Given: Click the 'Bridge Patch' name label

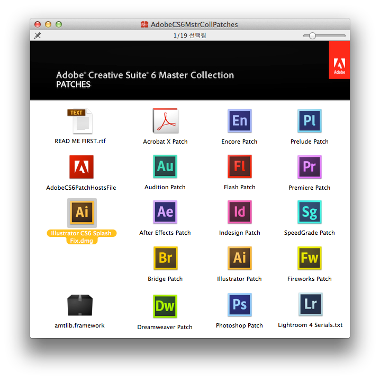Looking at the screenshot, I should pyautogui.click(x=165, y=279).
